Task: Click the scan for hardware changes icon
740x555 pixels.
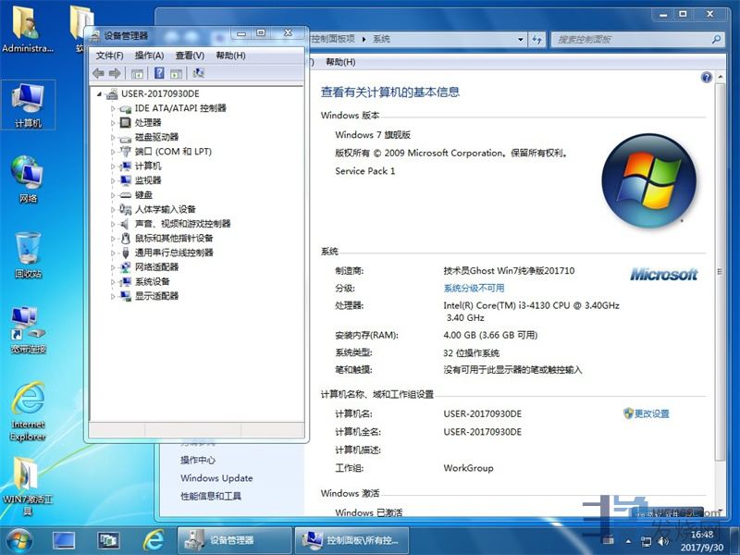Action: pos(198,73)
